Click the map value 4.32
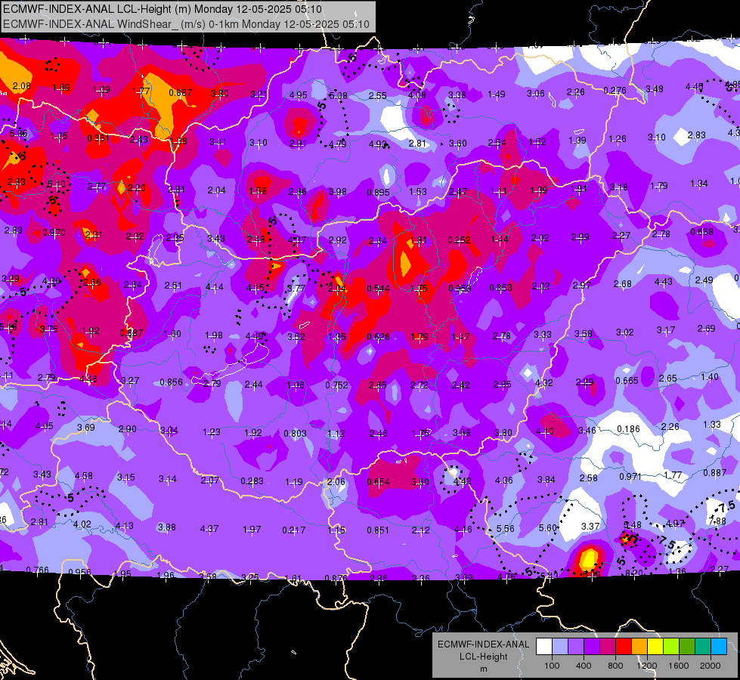740x680 pixels. point(543,382)
